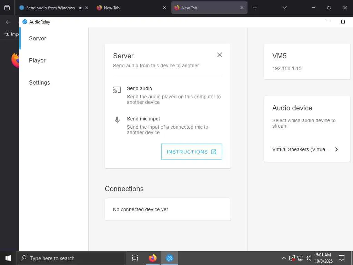Open AudioRelay Settings section
This screenshot has width=353, height=265.
click(x=54, y=82)
